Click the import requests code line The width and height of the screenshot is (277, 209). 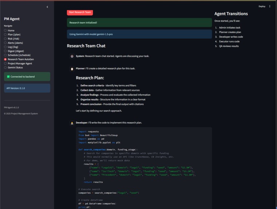click(88, 132)
